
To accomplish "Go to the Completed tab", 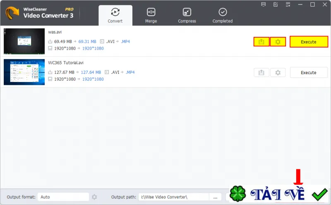I will click(x=223, y=15).
